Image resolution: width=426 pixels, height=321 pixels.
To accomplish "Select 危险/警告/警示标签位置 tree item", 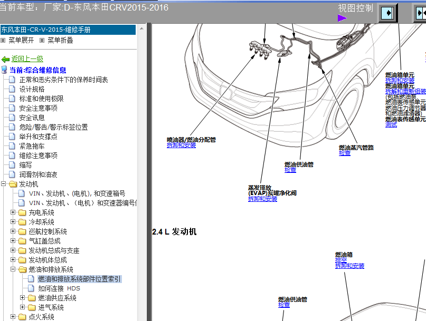I will [53, 127].
